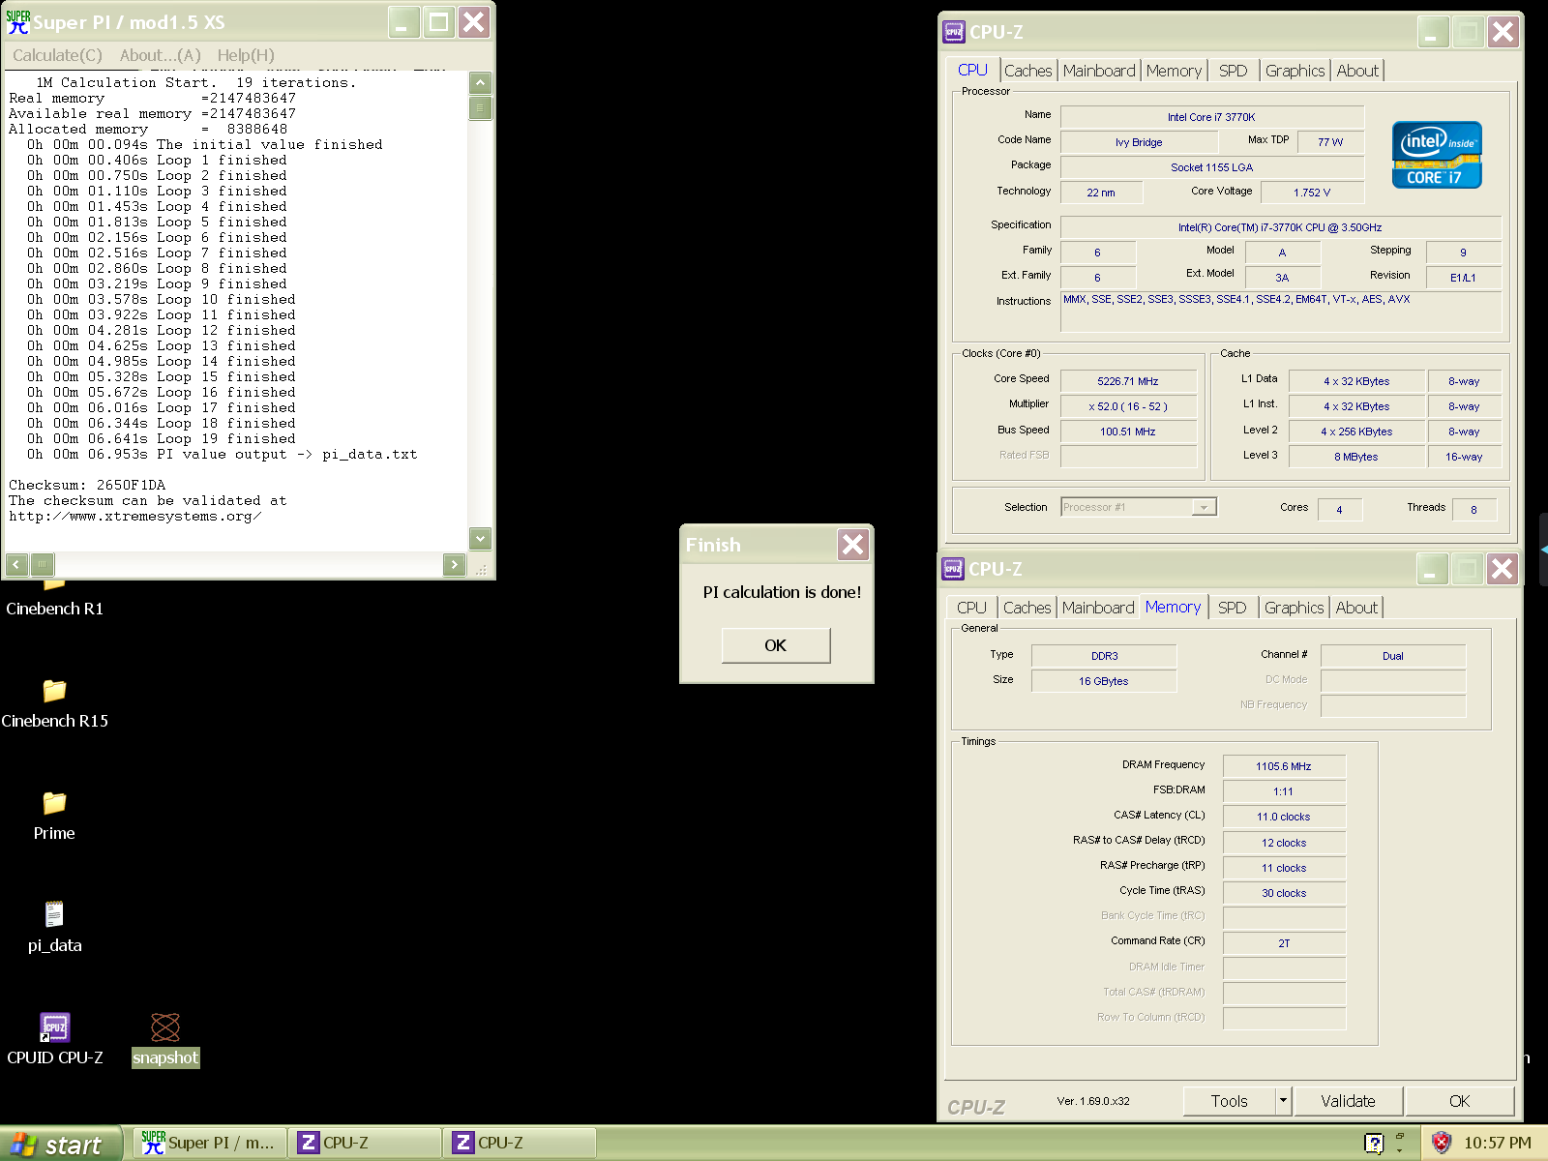Open the Calculate(C) menu
This screenshot has width=1548, height=1161.
click(x=57, y=55)
